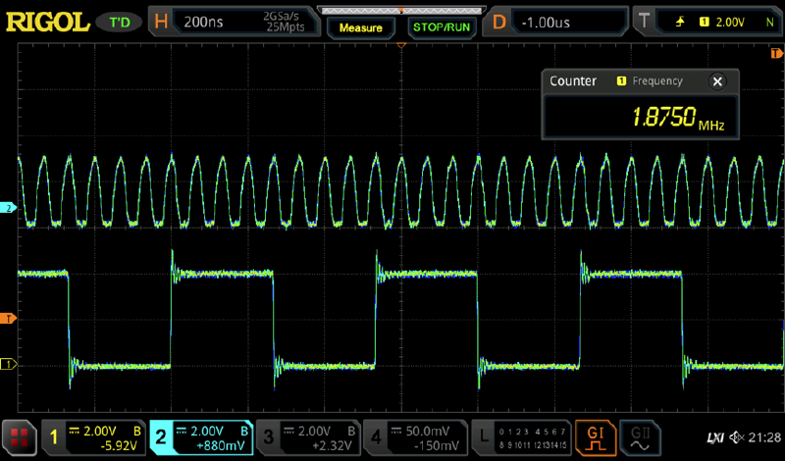785x461 pixels.
Task: Toggle channel 3 on
Action: click(306, 435)
